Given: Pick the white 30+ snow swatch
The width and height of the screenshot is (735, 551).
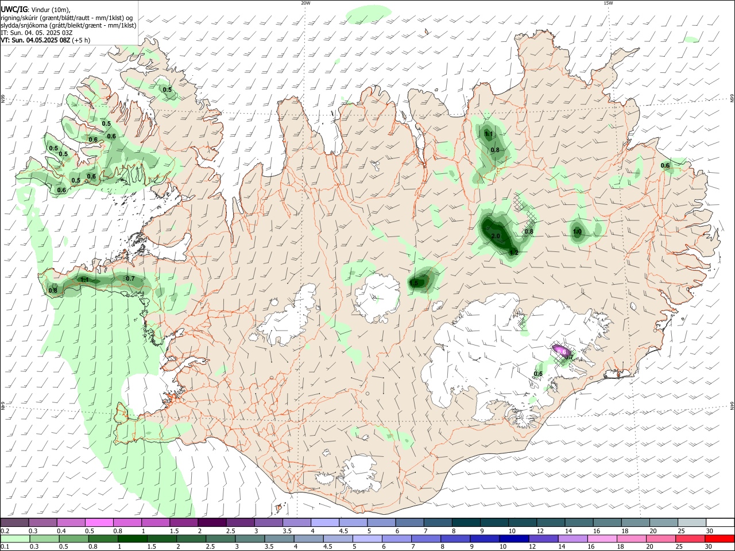Looking at the screenshot, I should [x=721, y=523].
